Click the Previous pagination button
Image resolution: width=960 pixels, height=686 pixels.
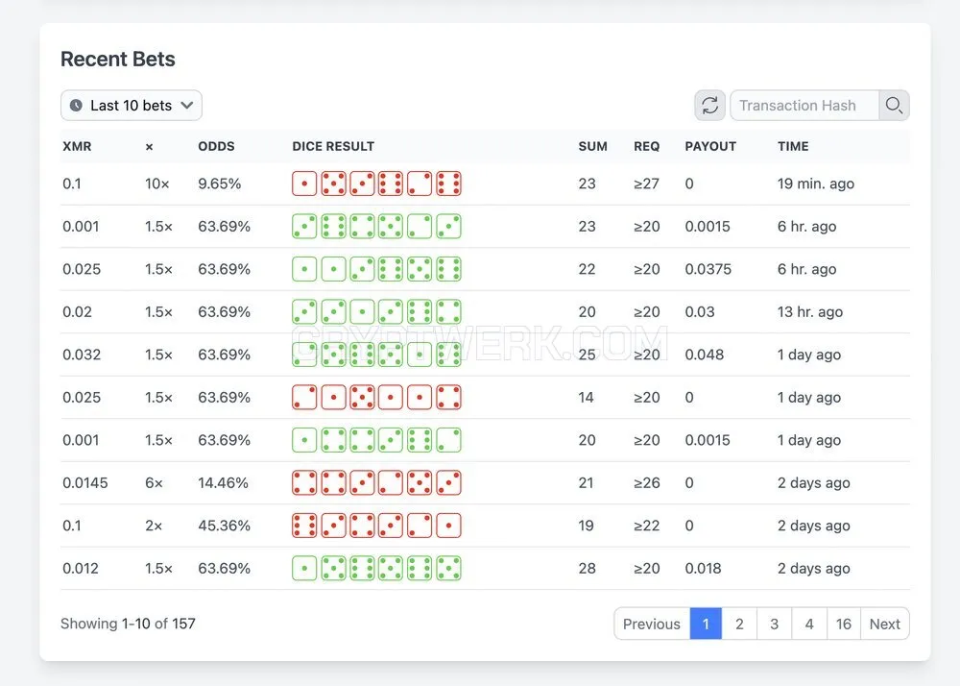(652, 624)
